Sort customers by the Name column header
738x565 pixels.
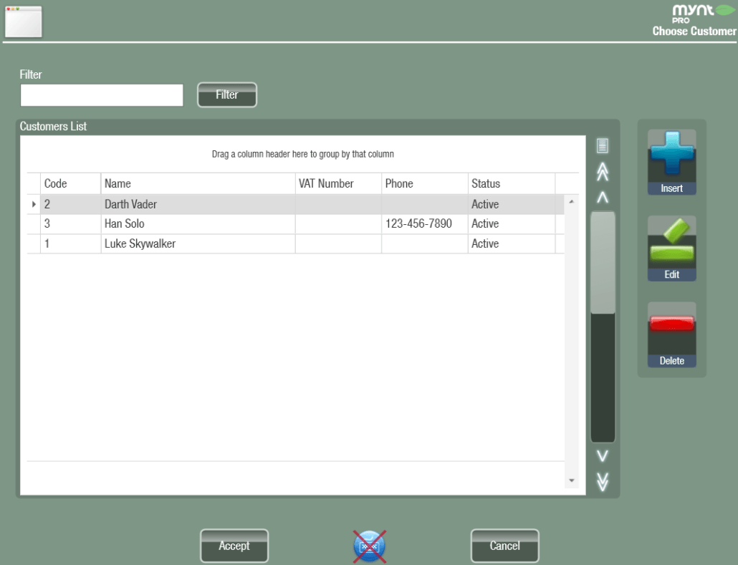click(x=197, y=183)
